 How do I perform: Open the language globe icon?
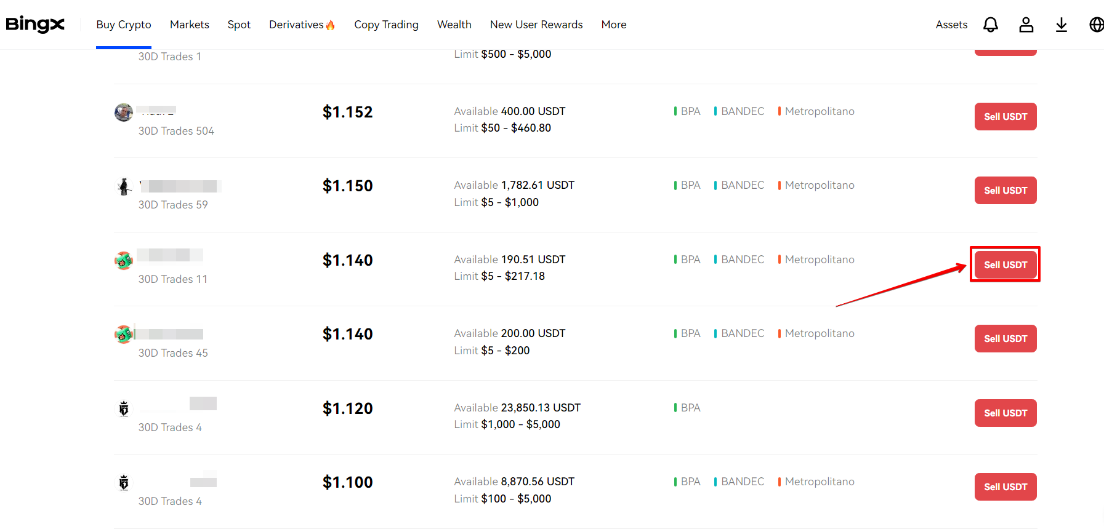(1096, 25)
